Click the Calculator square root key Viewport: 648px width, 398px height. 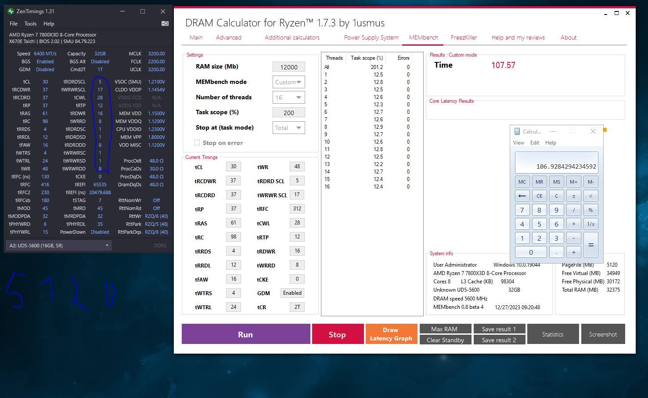pos(590,196)
